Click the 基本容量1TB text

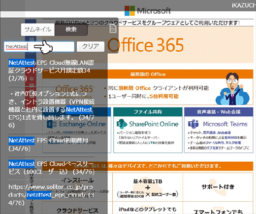click(148, 181)
